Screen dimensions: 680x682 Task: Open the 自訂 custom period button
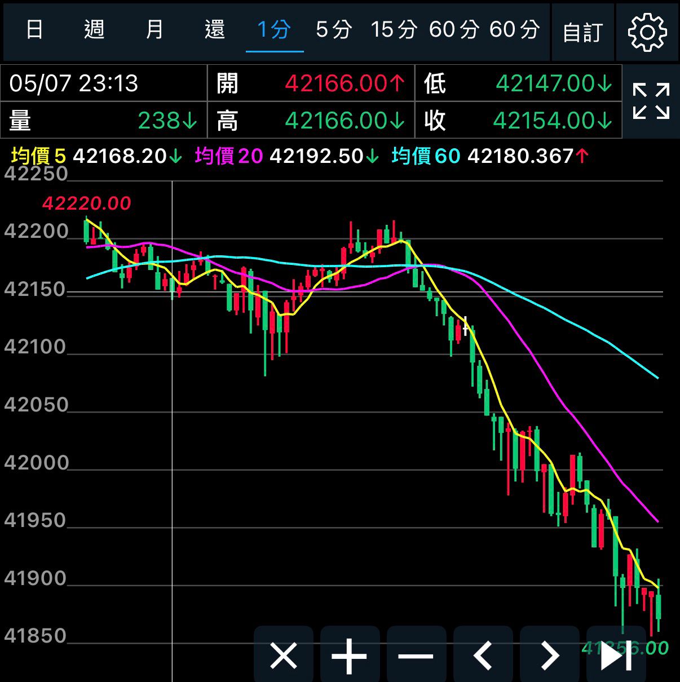tap(583, 32)
